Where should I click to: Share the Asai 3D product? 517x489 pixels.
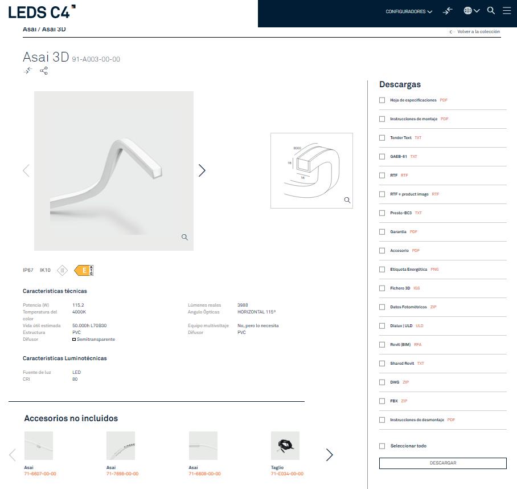(44, 71)
